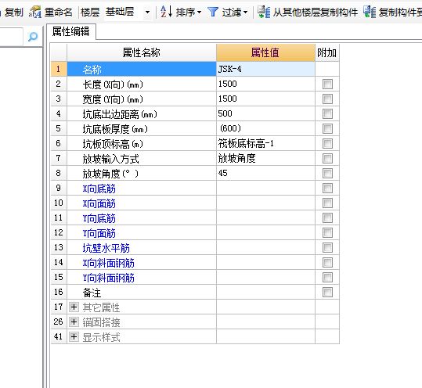Open the 基础层 floor dropdown
This screenshot has height=388, width=422.
[x=147, y=12]
